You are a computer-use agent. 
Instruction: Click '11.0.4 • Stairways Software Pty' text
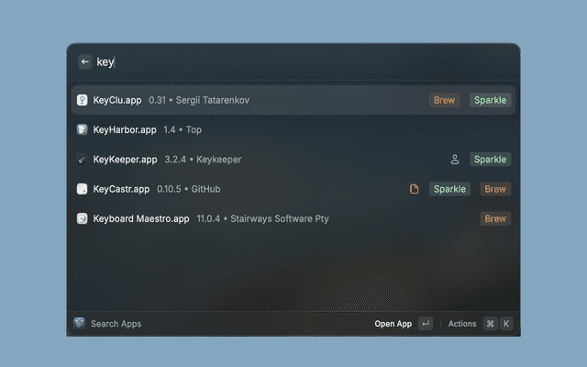pyautogui.click(x=263, y=218)
